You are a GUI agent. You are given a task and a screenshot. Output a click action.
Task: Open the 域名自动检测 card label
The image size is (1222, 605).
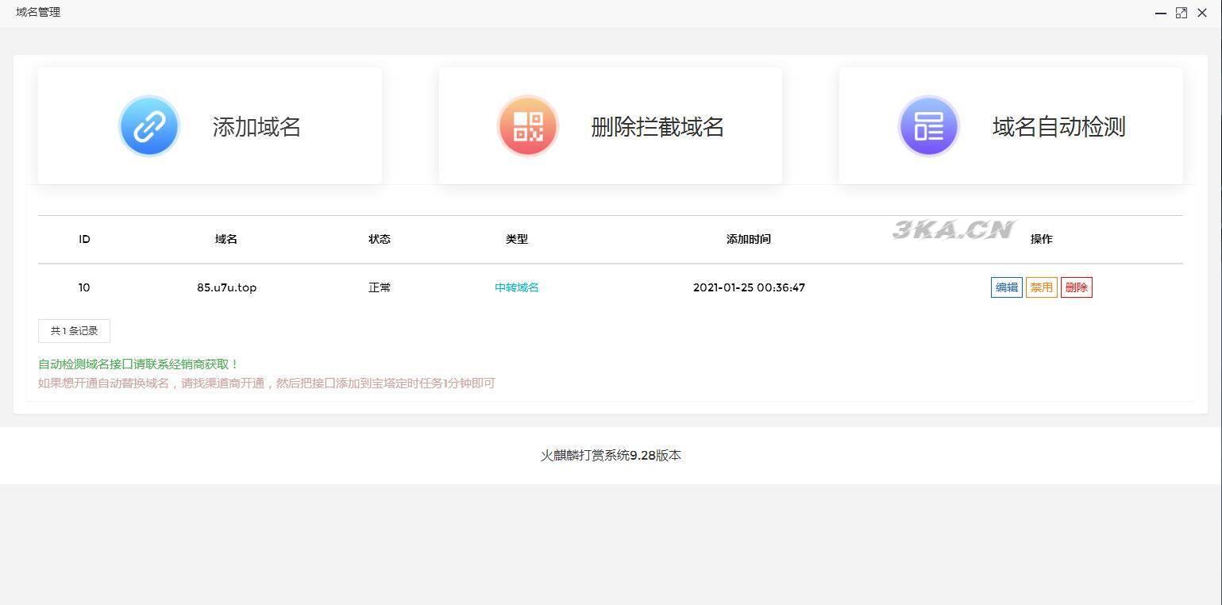point(1058,127)
